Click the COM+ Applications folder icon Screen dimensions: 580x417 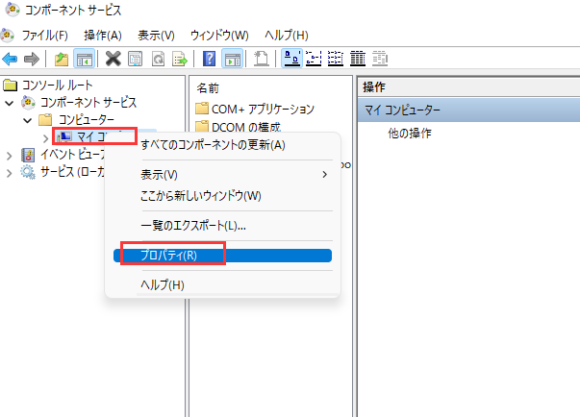click(202, 109)
